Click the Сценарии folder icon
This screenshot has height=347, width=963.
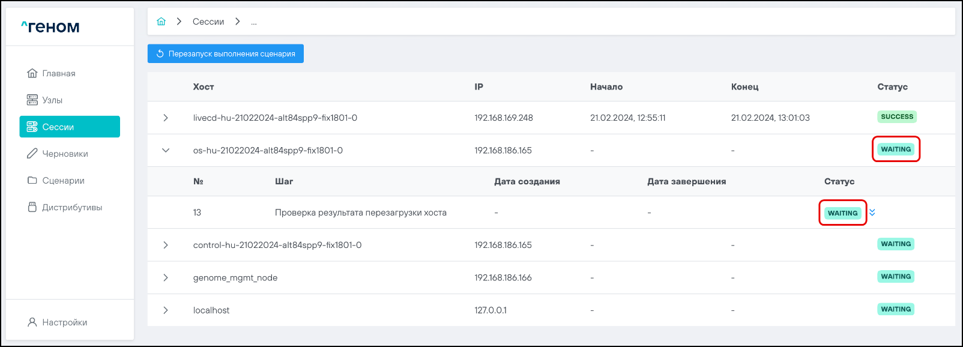click(x=32, y=180)
